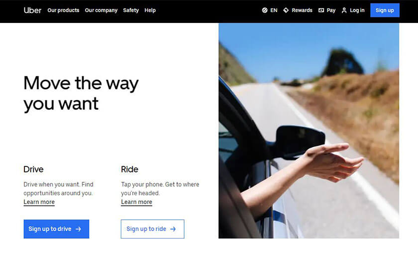The image size is (418, 279).
Task: Click the globe language icon
Action: pyautogui.click(x=264, y=10)
